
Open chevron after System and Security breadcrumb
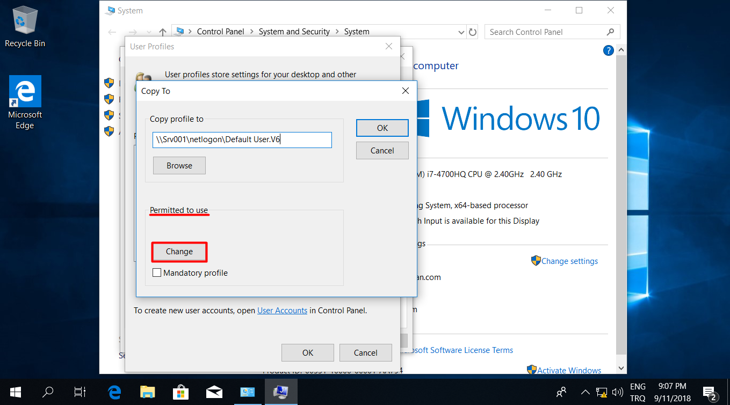pos(337,32)
